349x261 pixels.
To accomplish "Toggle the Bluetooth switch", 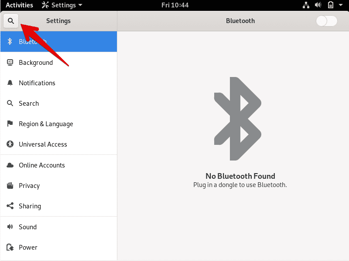I will pyautogui.click(x=327, y=21).
